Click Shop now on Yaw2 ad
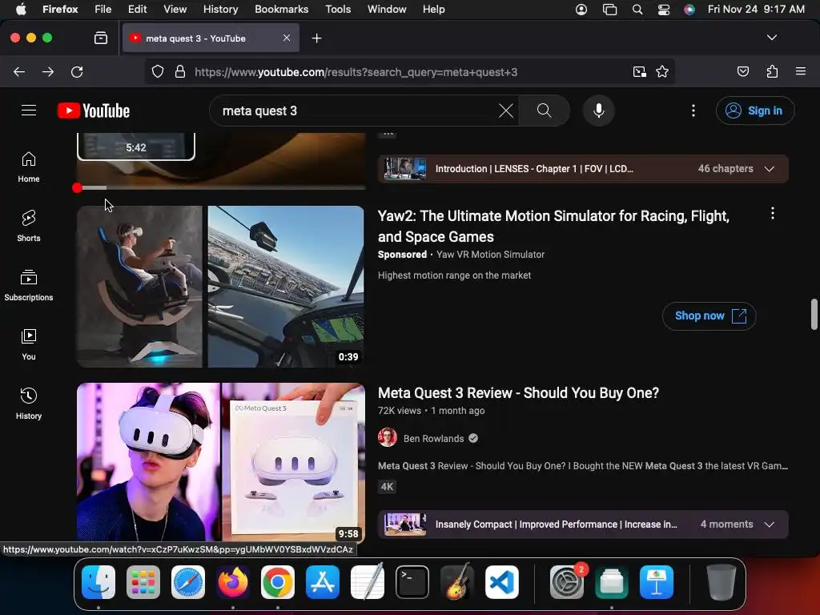 (x=709, y=316)
